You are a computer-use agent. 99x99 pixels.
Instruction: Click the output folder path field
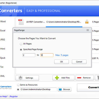tap(38, 89)
